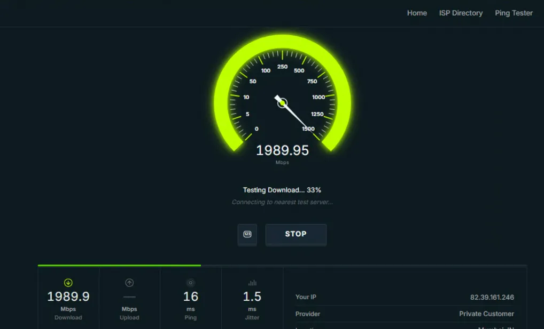Click the numeric display icon button beside STOP
This screenshot has width=544, height=329.
click(247, 234)
